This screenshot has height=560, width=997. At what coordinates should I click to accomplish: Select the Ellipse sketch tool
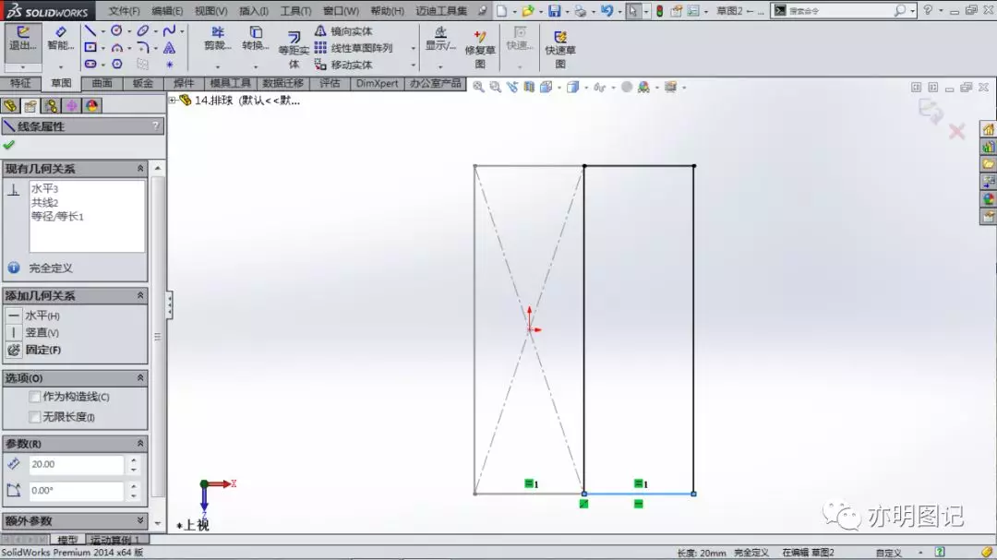[x=142, y=30]
